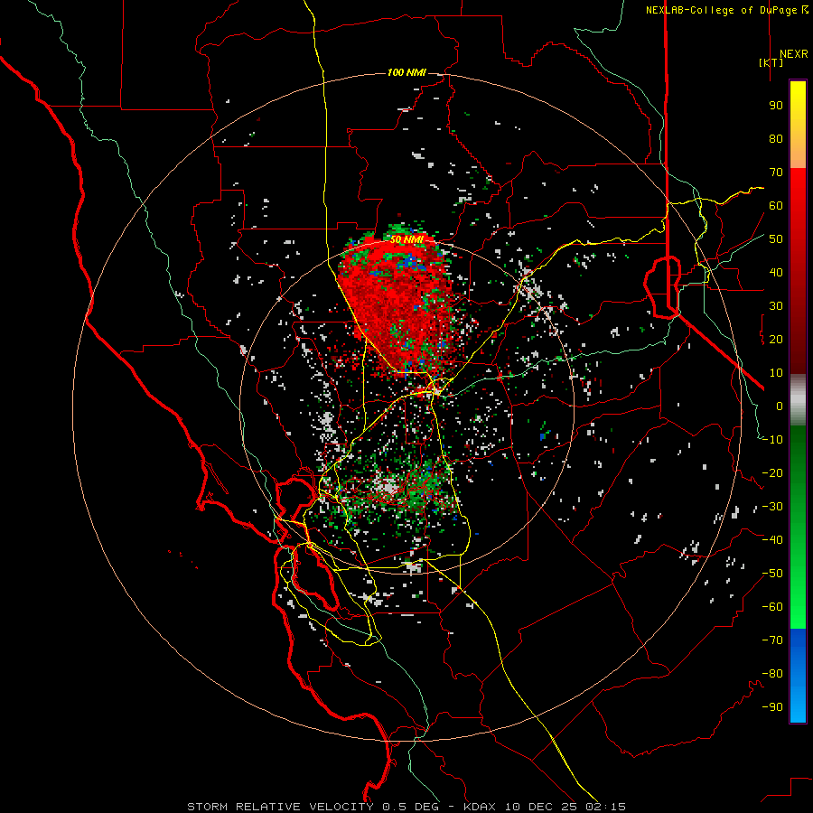
Task: Click the "20" positive scale label
Action: [x=776, y=340]
